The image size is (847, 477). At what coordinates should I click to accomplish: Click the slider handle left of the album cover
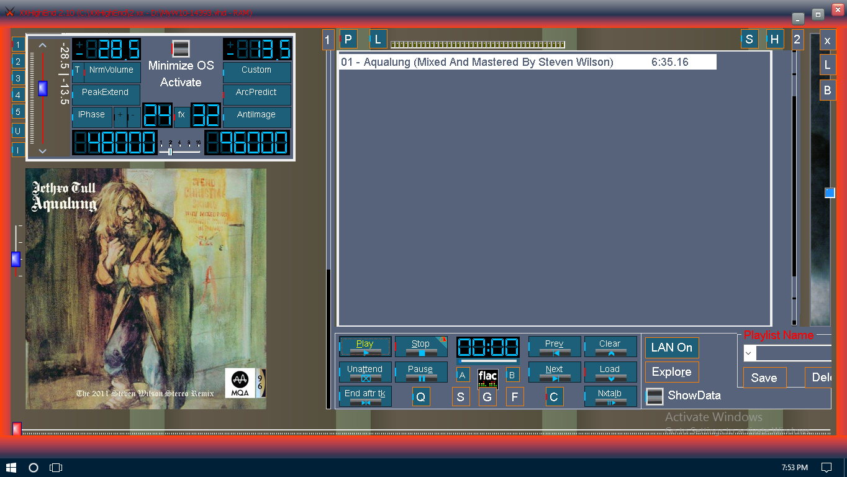pyautogui.click(x=16, y=259)
